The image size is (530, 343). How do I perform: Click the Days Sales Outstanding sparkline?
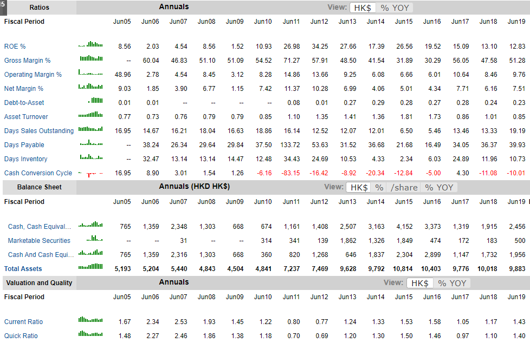(91, 129)
